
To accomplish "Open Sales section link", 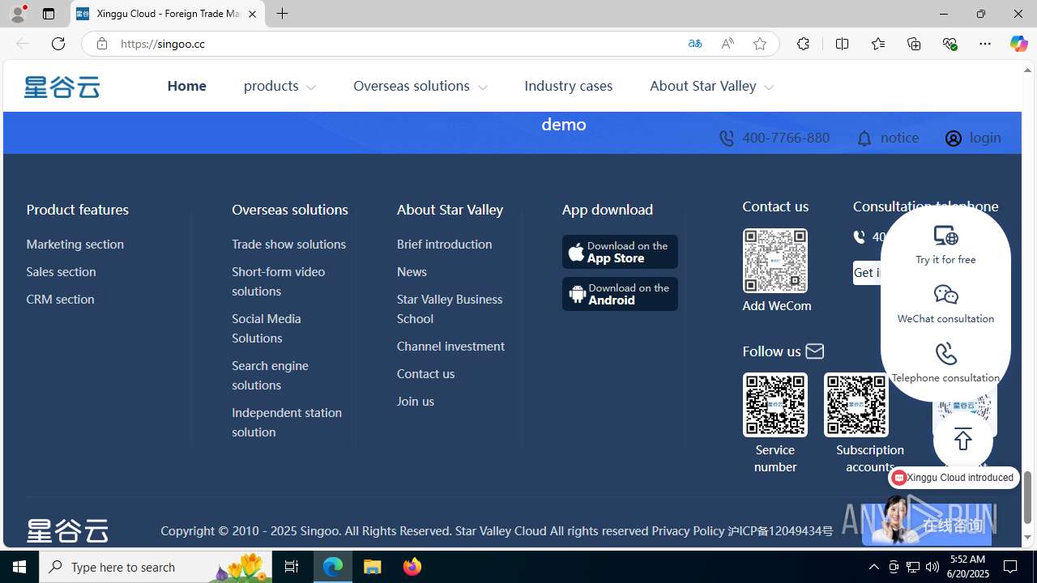I will [61, 271].
